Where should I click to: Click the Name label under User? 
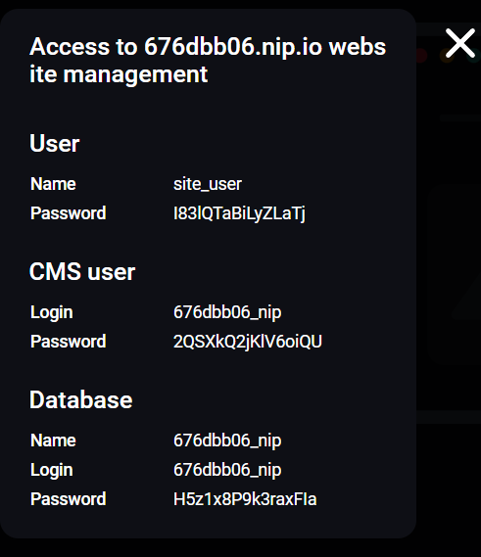53,184
